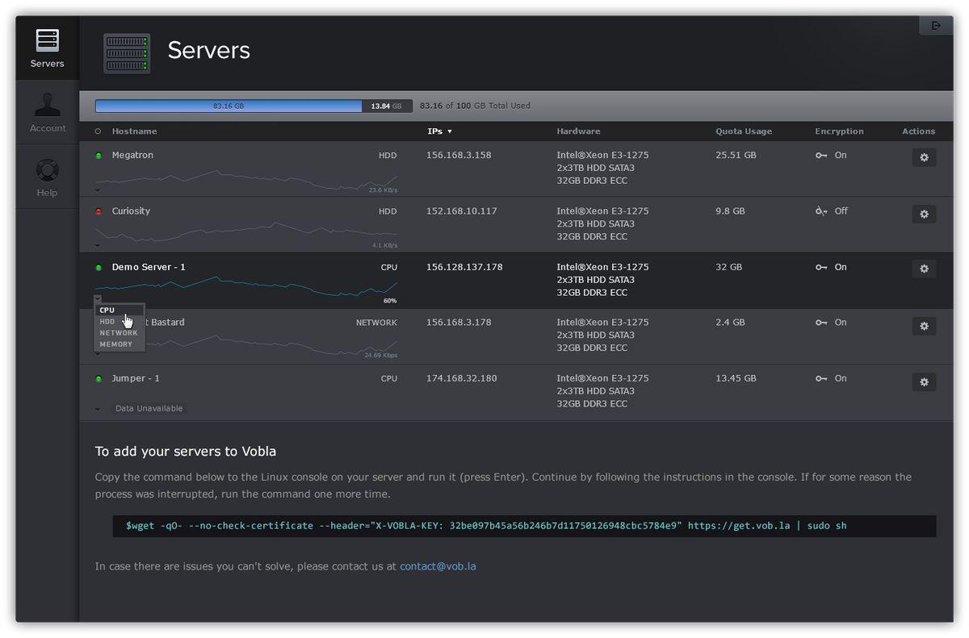The image size is (969, 638).
Task: Click the red status dot for Curiosity
Action: click(99, 211)
